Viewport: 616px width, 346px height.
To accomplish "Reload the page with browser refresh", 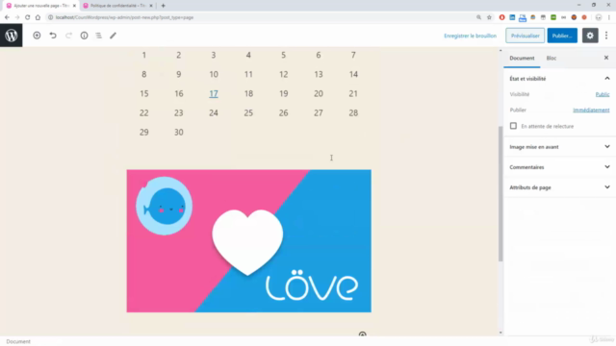I will [27, 17].
